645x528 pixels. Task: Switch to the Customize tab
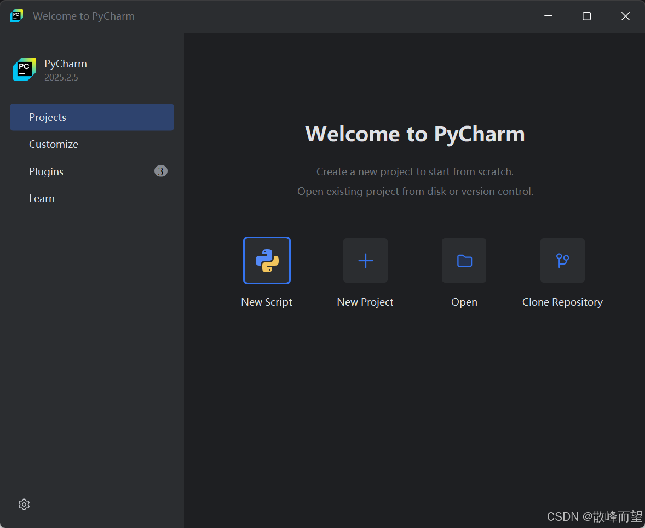[x=92, y=145]
